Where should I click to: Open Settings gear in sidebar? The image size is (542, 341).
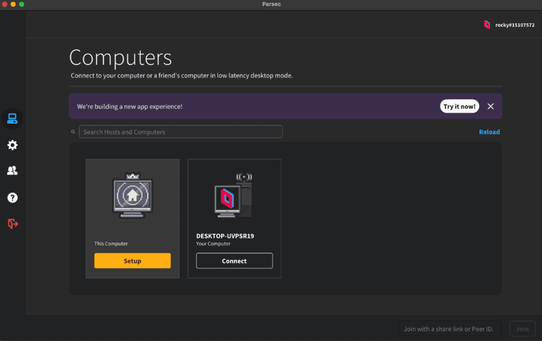[x=13, y=145]
